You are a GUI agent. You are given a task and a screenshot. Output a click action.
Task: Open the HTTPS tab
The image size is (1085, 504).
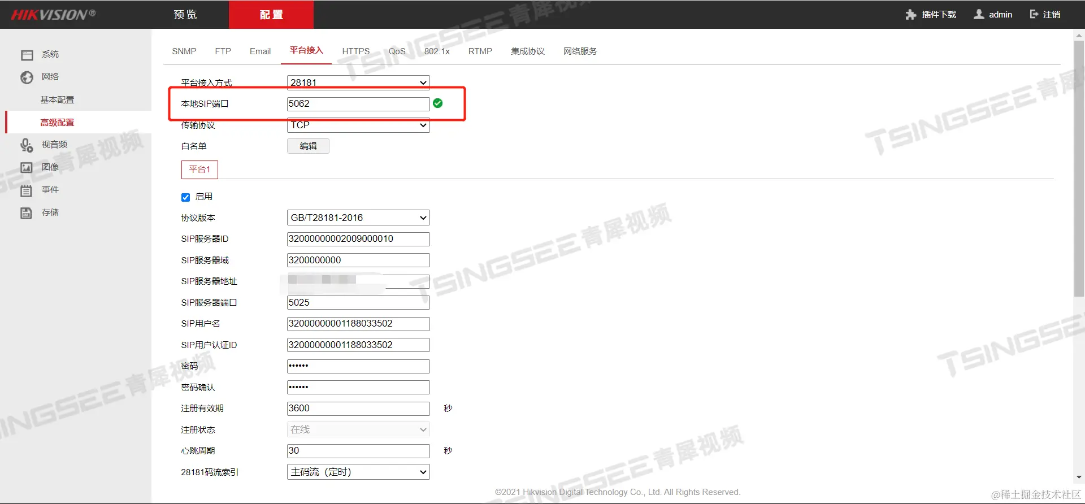356,51
